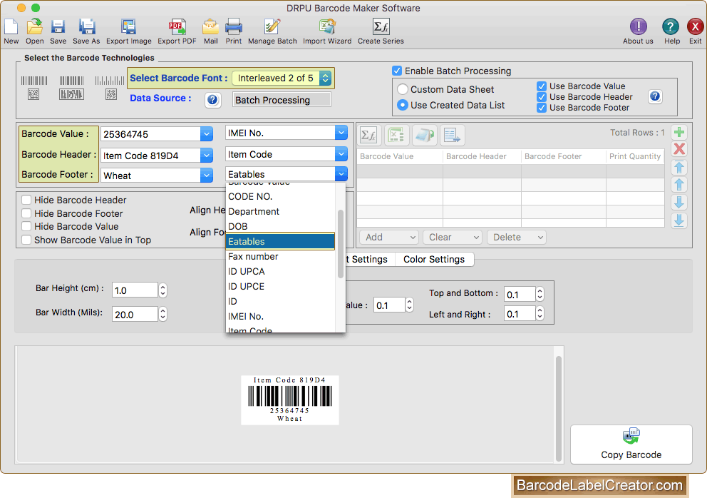Click the Export PDF icon
Image resolution: width=707 pixels, height=498 pixels.
[x=177, y=26]
